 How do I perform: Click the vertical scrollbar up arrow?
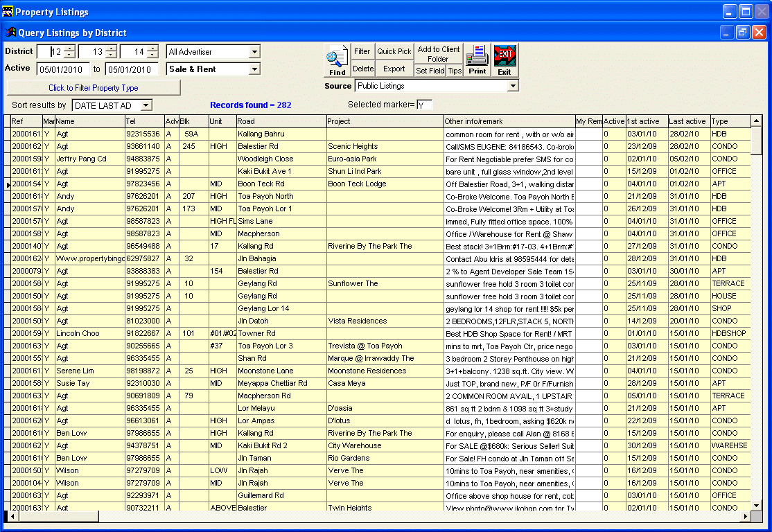pos(757,121)
